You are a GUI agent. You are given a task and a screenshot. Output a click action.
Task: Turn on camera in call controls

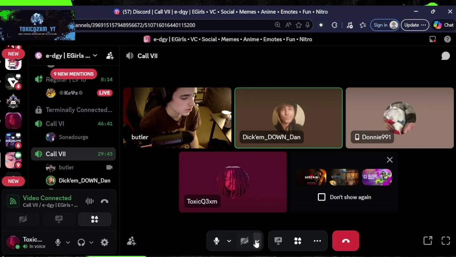[x=244, y=241]
